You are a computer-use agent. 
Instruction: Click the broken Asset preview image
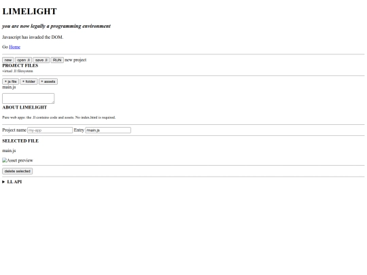click(18, 160)
